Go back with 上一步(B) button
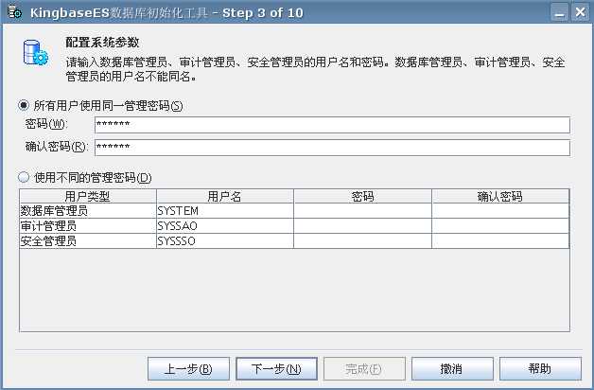594x390 pixels. 188,368
